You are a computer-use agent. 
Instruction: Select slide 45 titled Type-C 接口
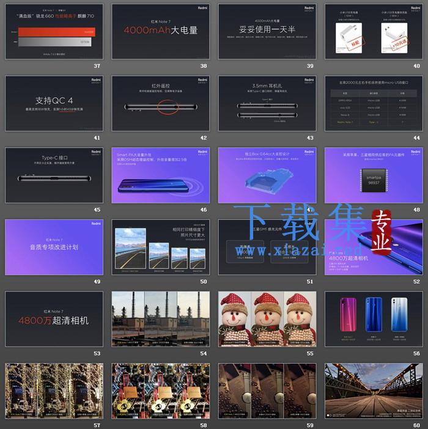coord(54,175)
